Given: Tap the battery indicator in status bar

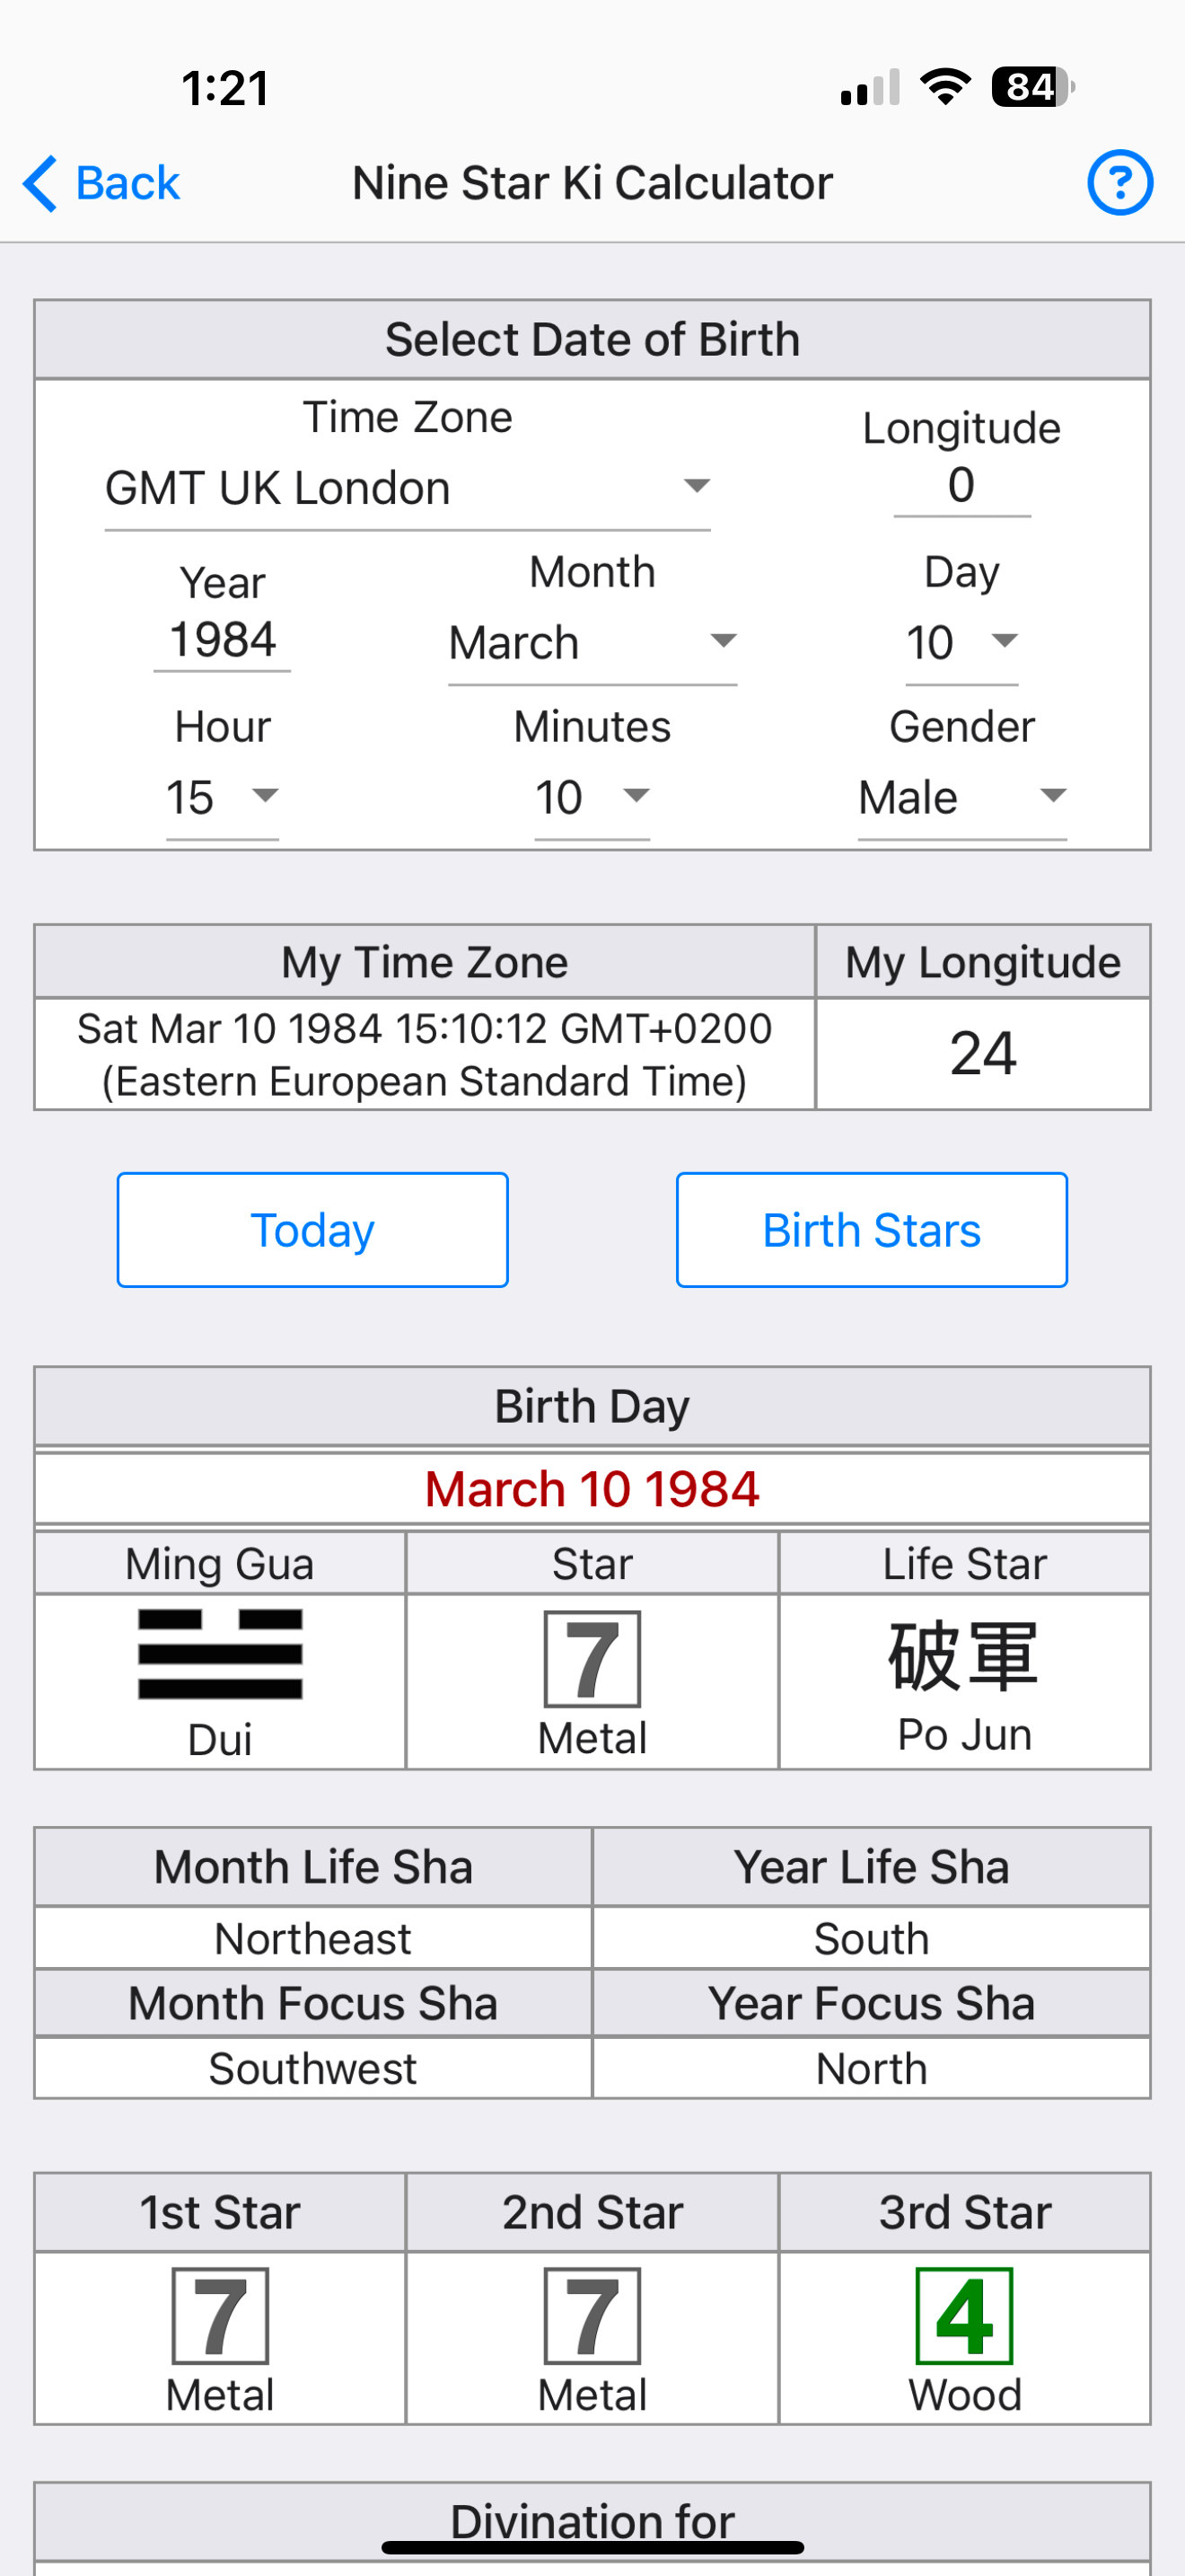Looking at the screenshot, I should [x=1032, y=87].
